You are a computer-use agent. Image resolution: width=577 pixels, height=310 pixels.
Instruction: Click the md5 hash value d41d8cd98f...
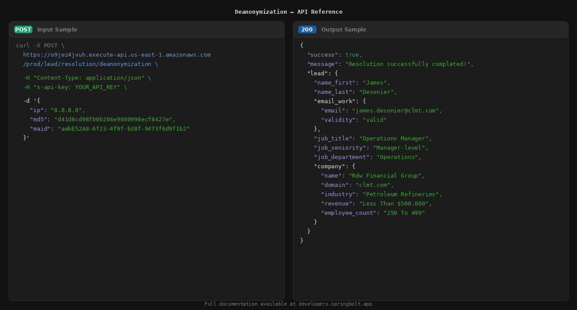(115, 120)
